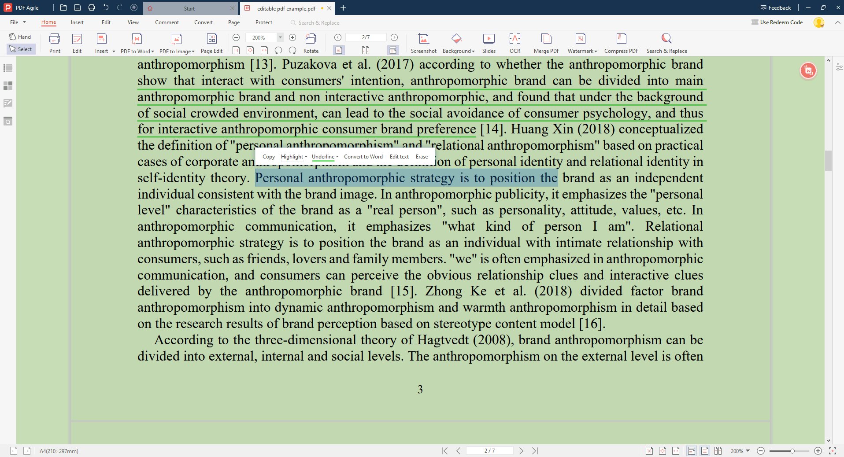
Task: Open the Page Edit tool
Action: click(x=211, y=43)
